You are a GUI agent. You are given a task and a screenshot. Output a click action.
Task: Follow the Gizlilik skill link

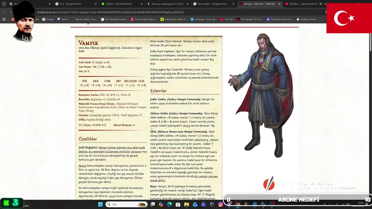click(112, 99)
